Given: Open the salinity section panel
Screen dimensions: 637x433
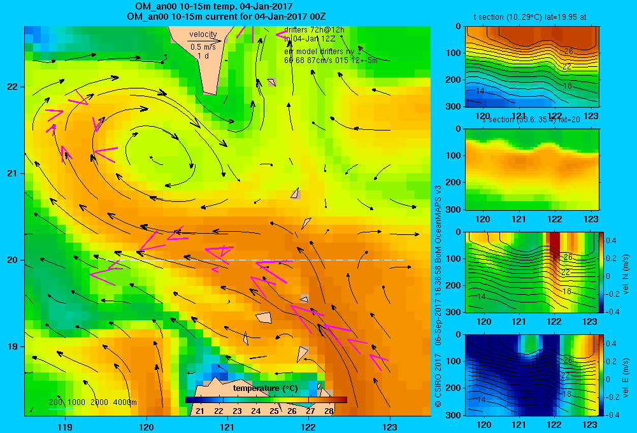Looking at the screenshot, I should (x=532, y=169).
